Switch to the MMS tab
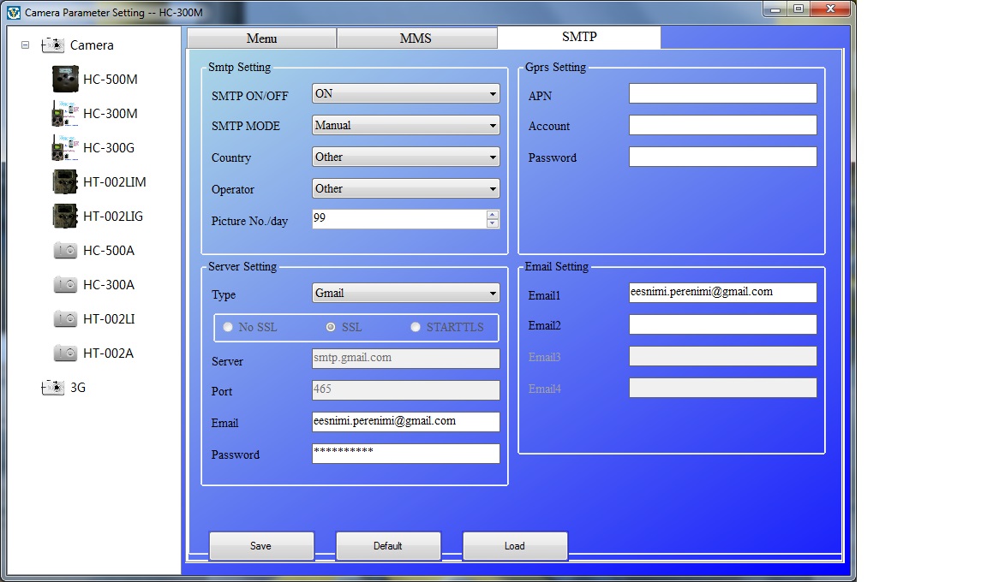Screen dimensions: 987x582 (416, 39)
